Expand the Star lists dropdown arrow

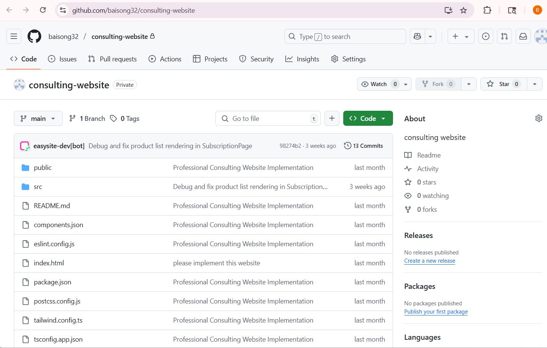535,84
